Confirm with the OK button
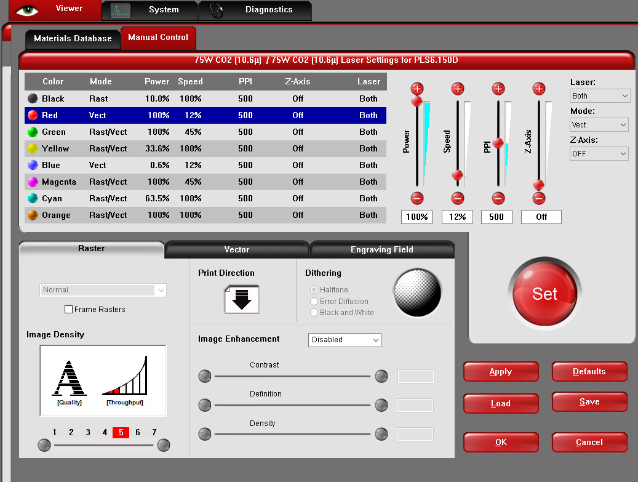Screen dimensions: 638x482 (501, 442)
